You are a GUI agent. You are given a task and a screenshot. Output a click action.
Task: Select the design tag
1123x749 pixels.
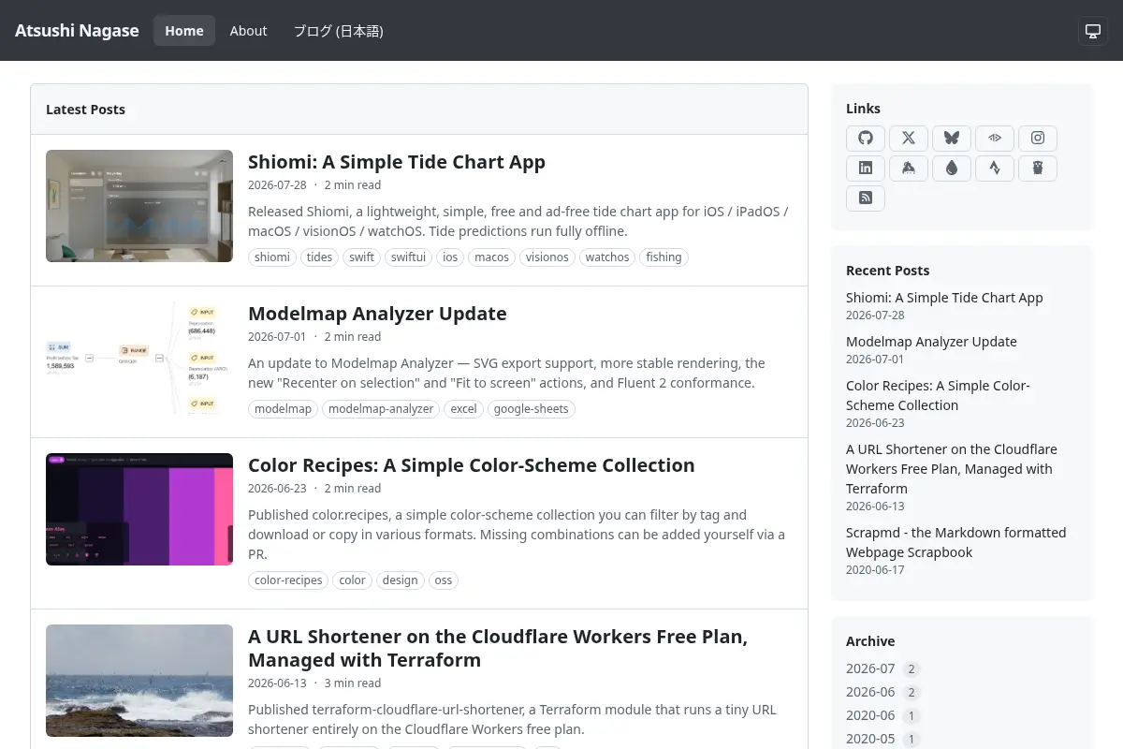click(x=400, y=580)
